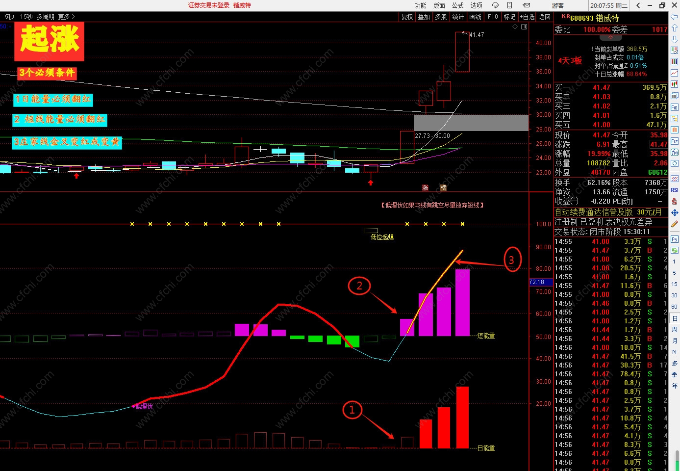680x471 pixels.
Task: Open the f(x) formula icon
Action: point(675,152)
